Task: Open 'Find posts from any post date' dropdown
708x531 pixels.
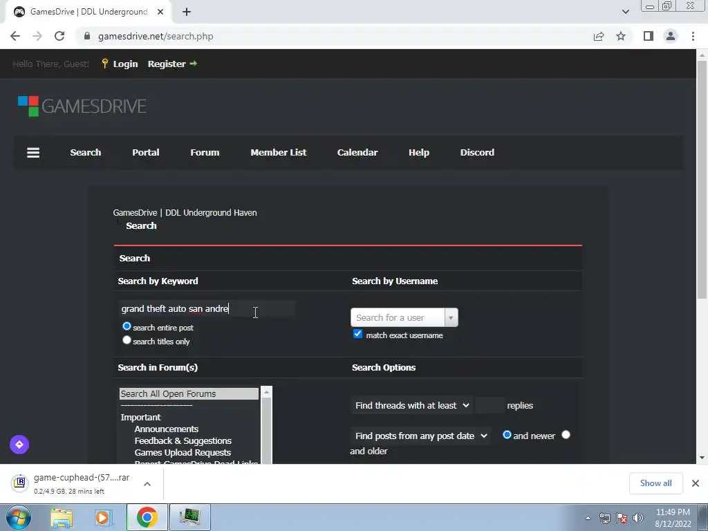Action: tap(420, 436)
